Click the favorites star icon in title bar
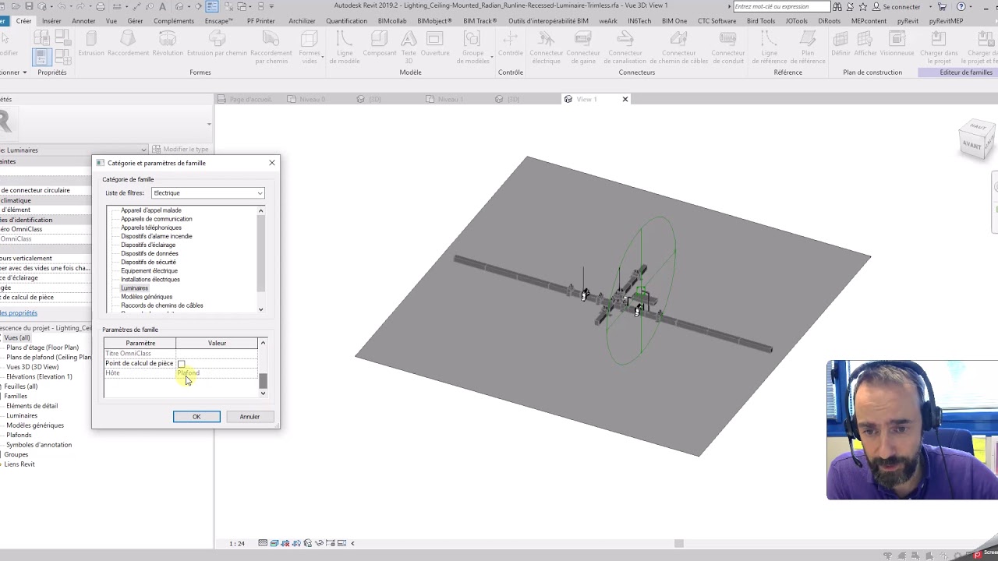Image resolution: width=998 pixels, height=561 pixels. coord(862,6)
